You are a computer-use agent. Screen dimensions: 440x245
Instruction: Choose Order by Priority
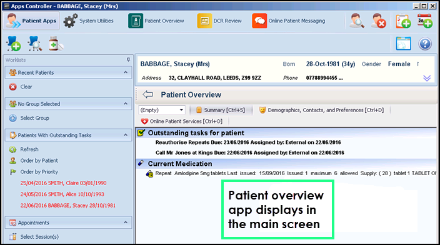click(39, 172)
